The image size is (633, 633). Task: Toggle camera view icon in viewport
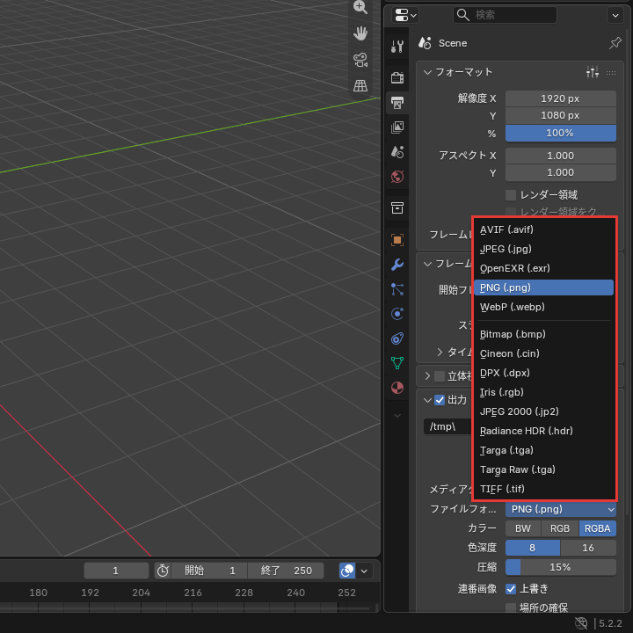click(x=360, y=60)
